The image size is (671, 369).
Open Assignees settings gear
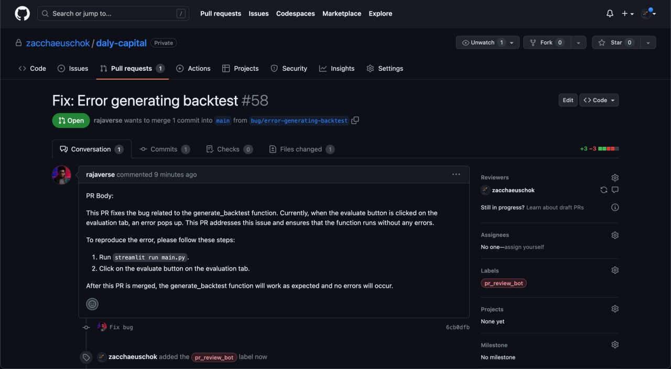[x=615, y=235]
